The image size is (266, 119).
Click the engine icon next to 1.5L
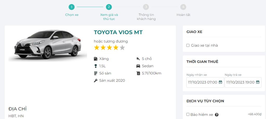(96, 66)
